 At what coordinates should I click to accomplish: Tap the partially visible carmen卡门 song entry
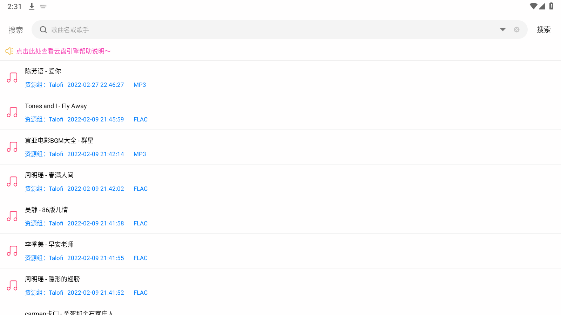tap(69, 312)
